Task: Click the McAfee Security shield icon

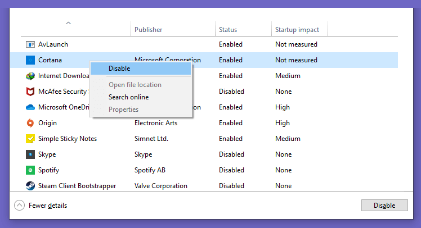Action: (x=30, y=92)
